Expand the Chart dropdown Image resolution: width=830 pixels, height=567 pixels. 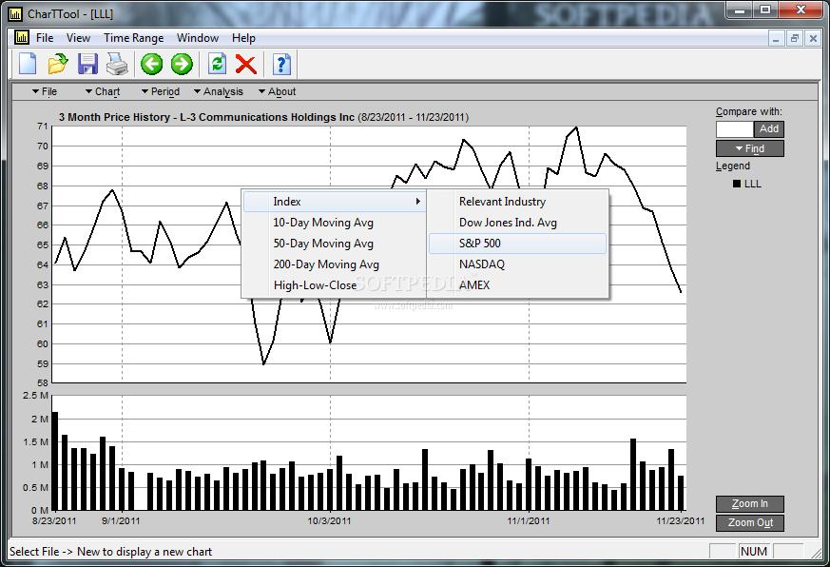click(x=103, y=91)
